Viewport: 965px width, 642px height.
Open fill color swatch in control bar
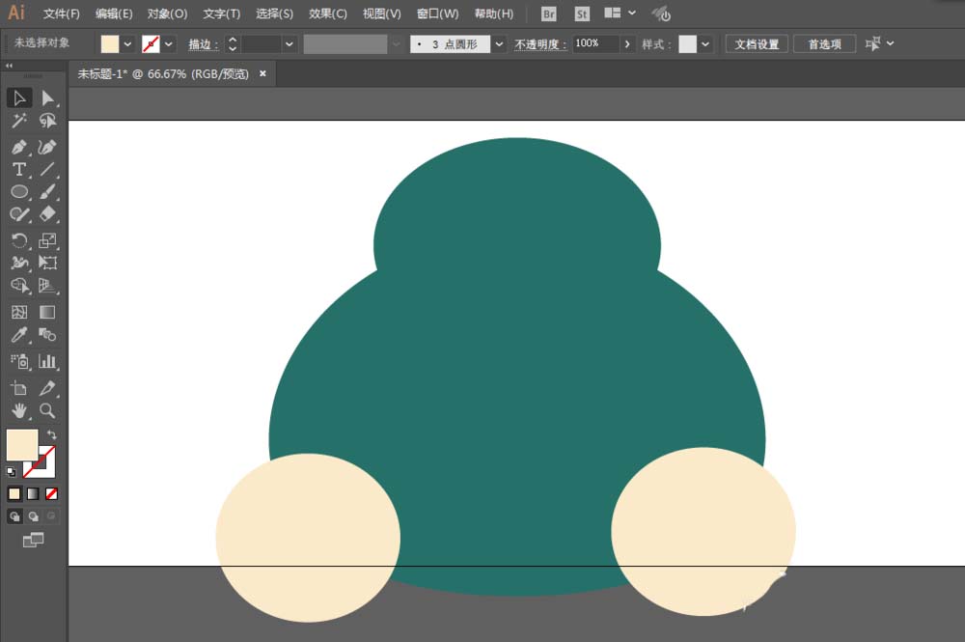[110, 43]
